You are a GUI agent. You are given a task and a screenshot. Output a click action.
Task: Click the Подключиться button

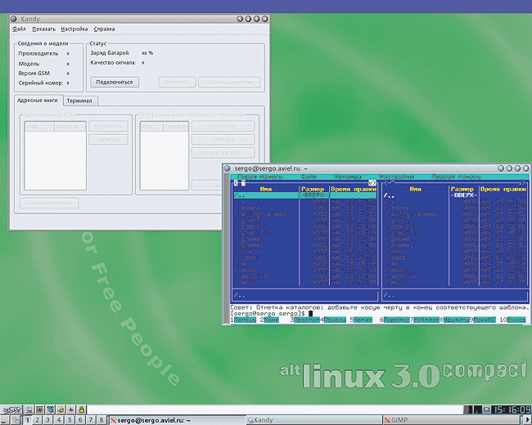tap(115, 82)
